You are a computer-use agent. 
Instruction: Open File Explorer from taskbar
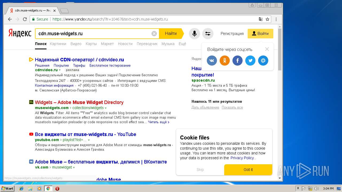click(x=30, y=189)
